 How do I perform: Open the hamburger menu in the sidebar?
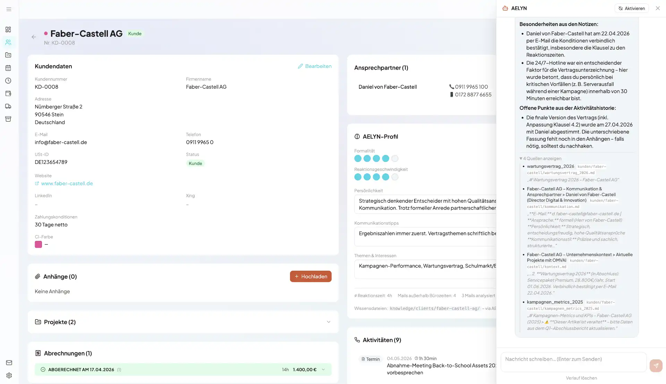tap(9, 9)
